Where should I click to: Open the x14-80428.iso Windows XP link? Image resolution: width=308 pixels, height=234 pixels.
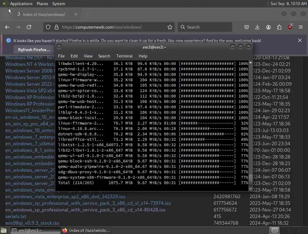pos(85,210)
